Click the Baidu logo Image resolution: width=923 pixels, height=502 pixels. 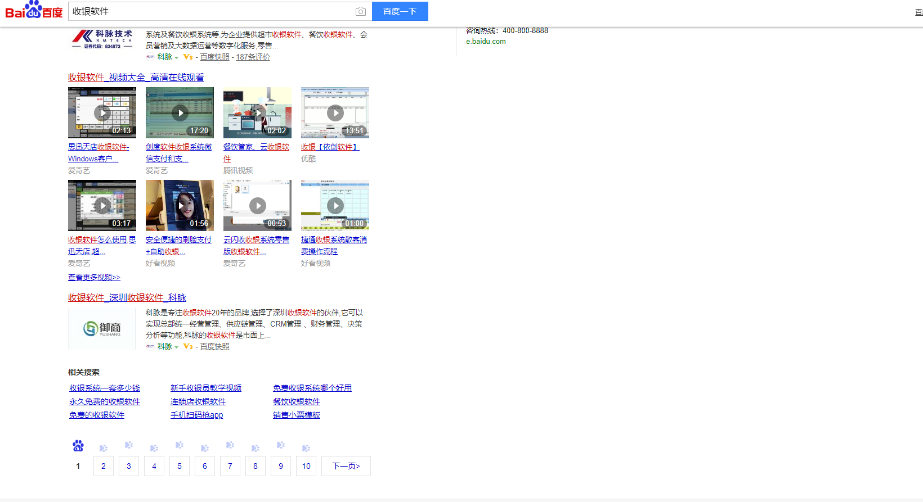click(34, 10)
